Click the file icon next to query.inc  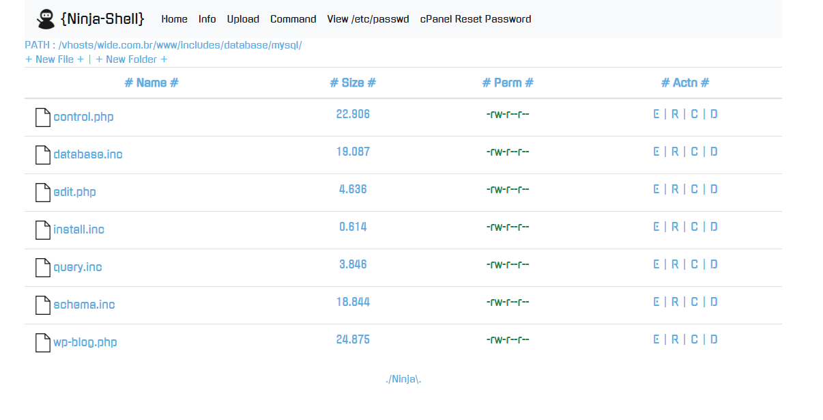(x=43, y=268)
